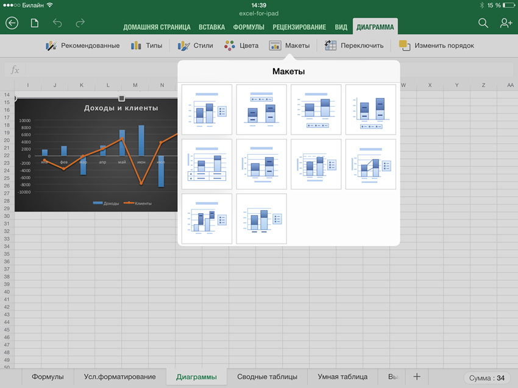Viewport: 518px width, 388px height.
Task: Open Цвета chart colors
Action: (x=241, y=46)
